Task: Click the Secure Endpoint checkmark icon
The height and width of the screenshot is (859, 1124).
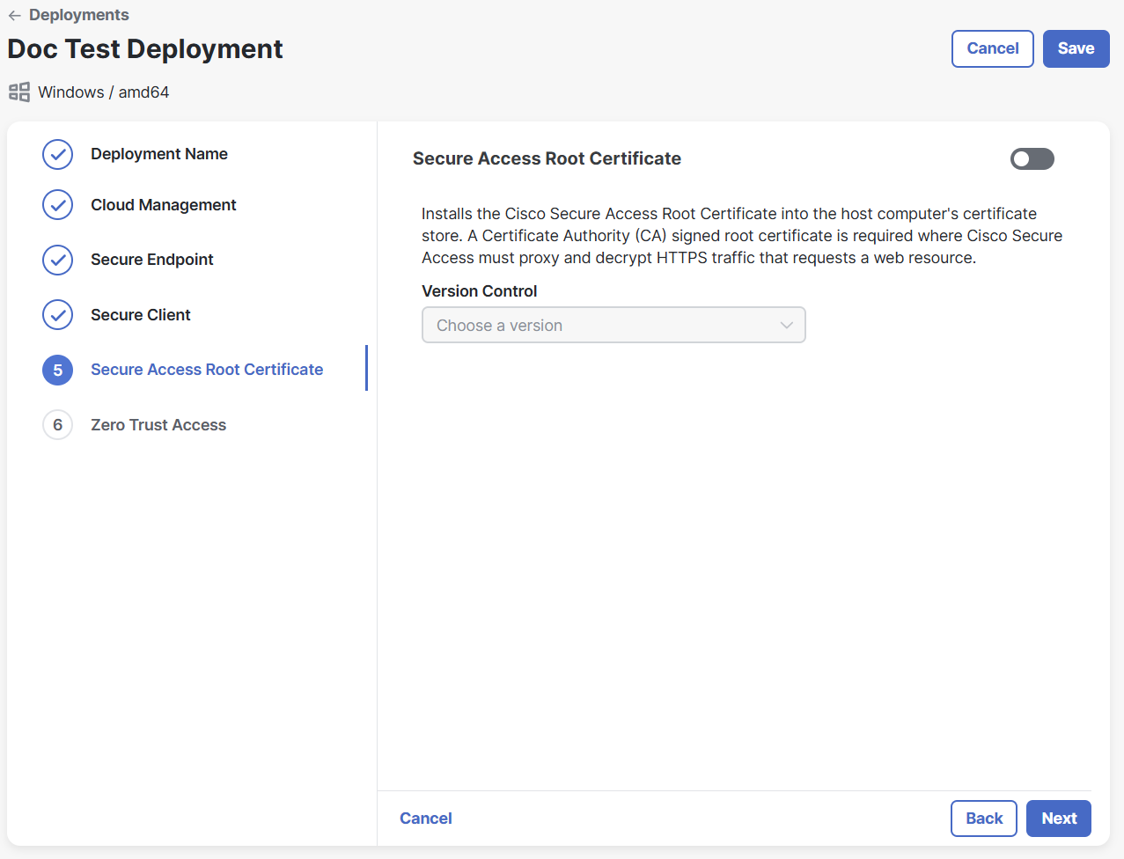Action: [58, 260]
